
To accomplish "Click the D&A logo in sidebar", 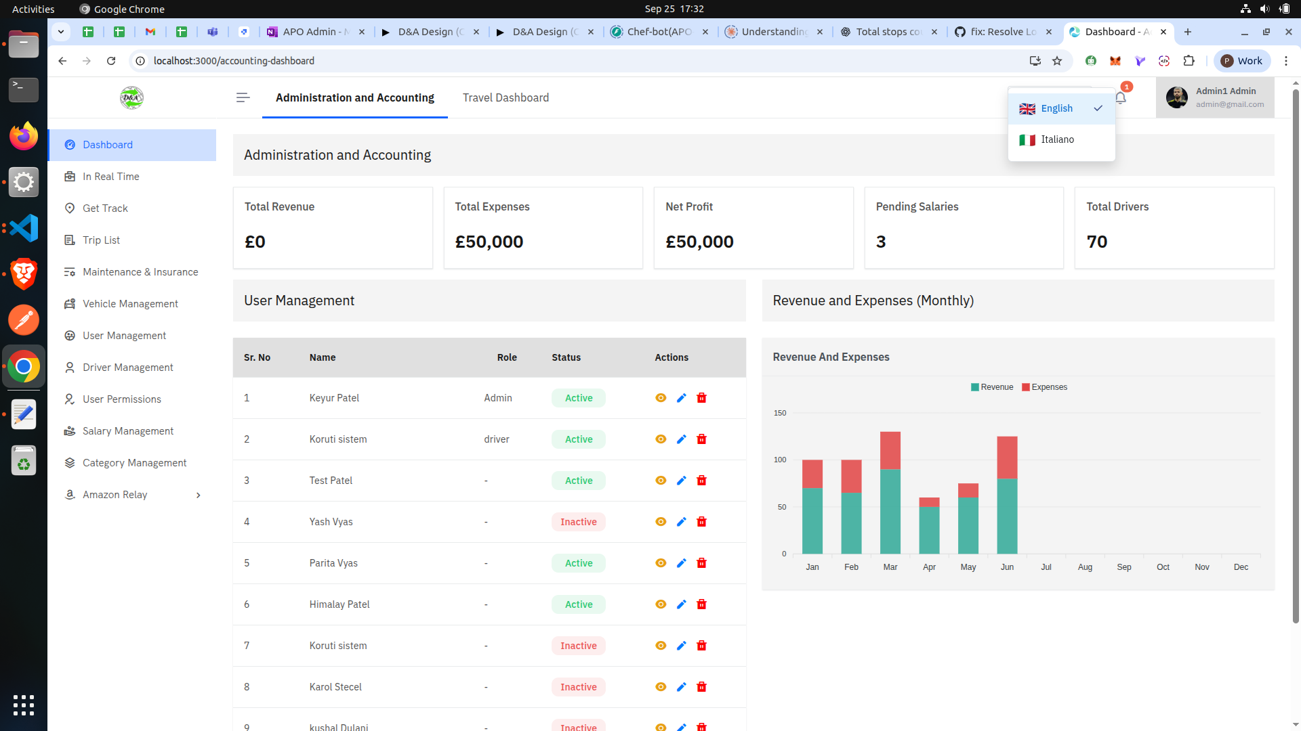I will pos(131,97).
